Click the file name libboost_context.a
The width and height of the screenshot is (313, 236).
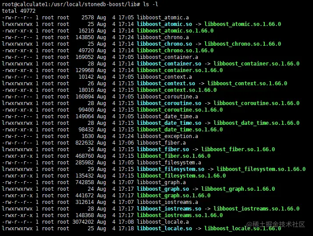pyautogui.click(x=164, y=77)
